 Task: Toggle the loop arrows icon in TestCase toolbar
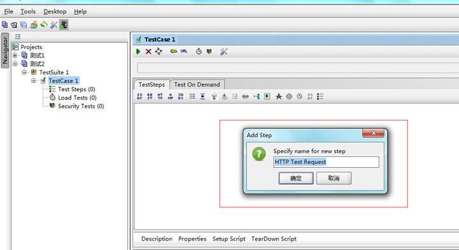click(x=158, y=52)
